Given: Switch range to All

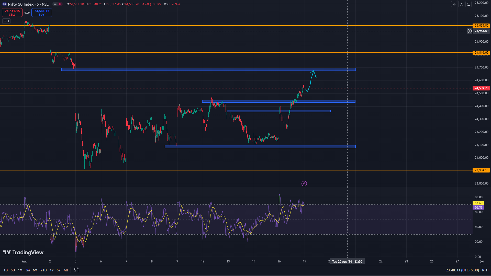Looking at the screenshot, I should (x=66, y=270).
